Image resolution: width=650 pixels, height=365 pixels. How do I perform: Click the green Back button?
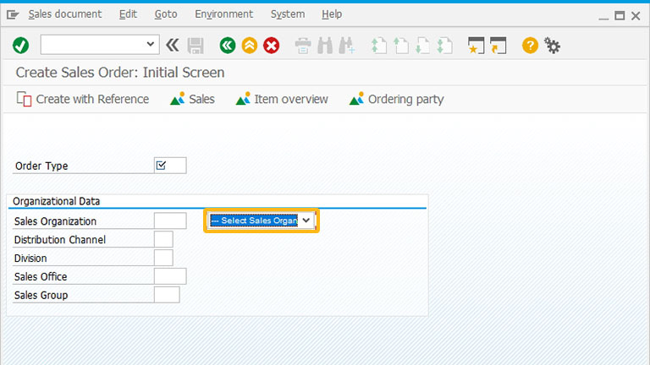[x=228, y=45]
